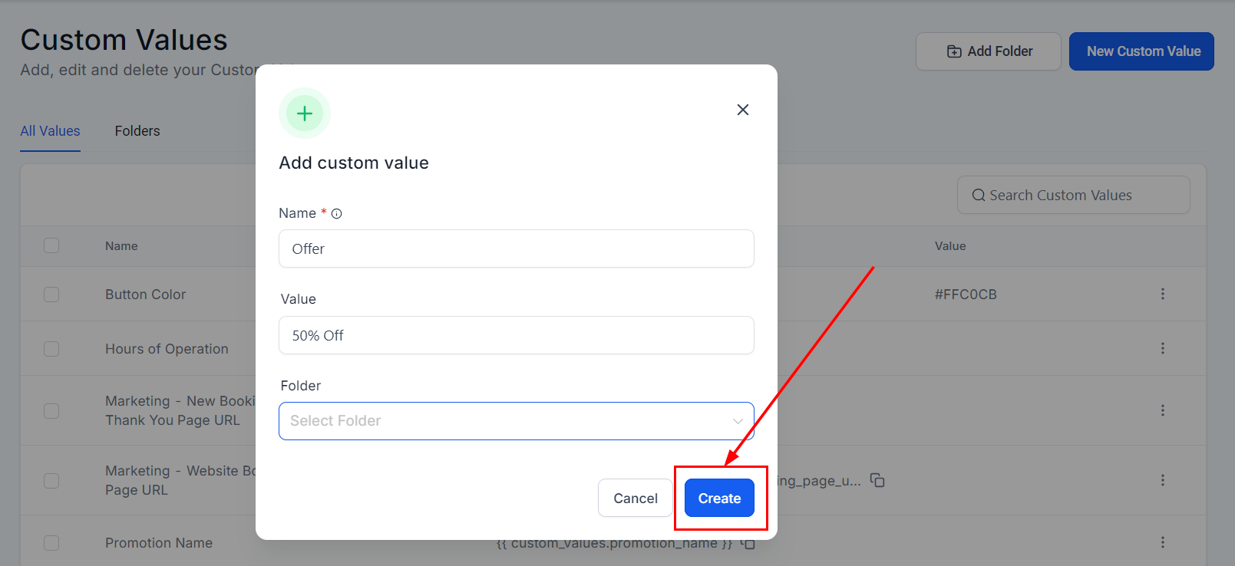Switch to the All Values tab
This screenshot has height=566, width=1235.
click(50, 131)
